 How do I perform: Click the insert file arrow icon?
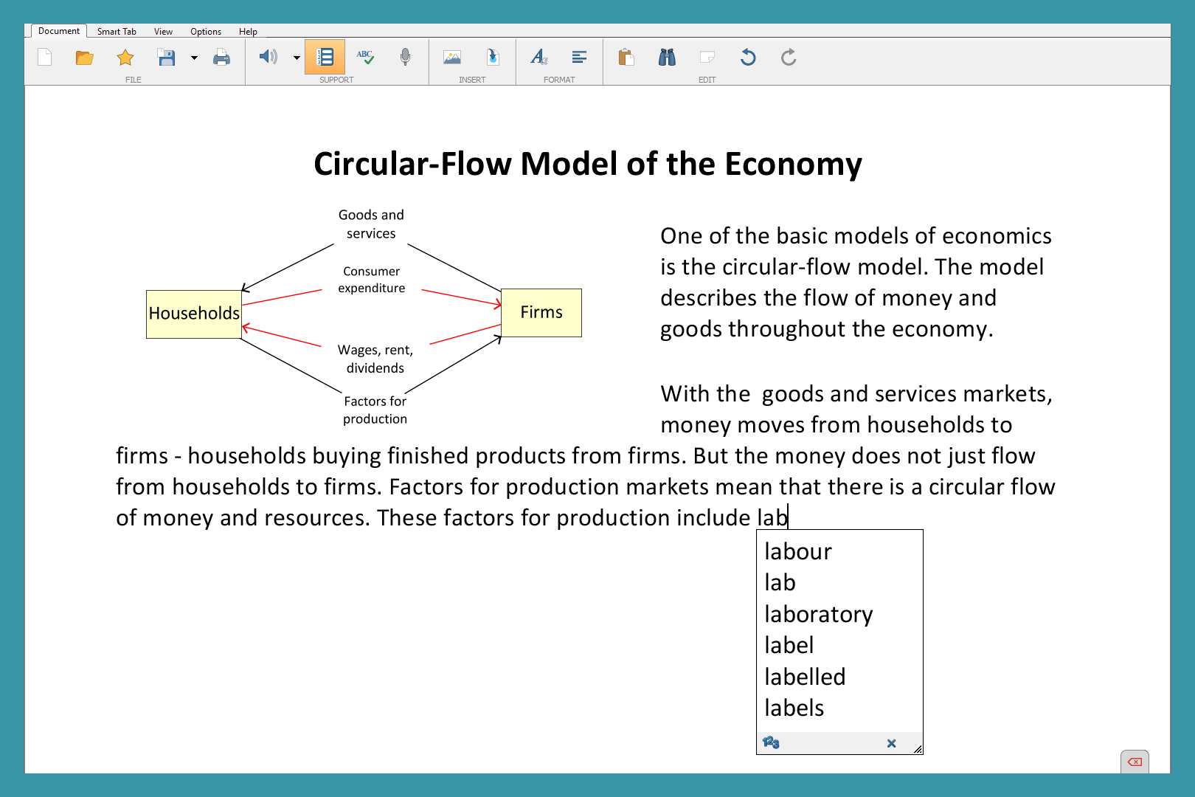(493, 57)
